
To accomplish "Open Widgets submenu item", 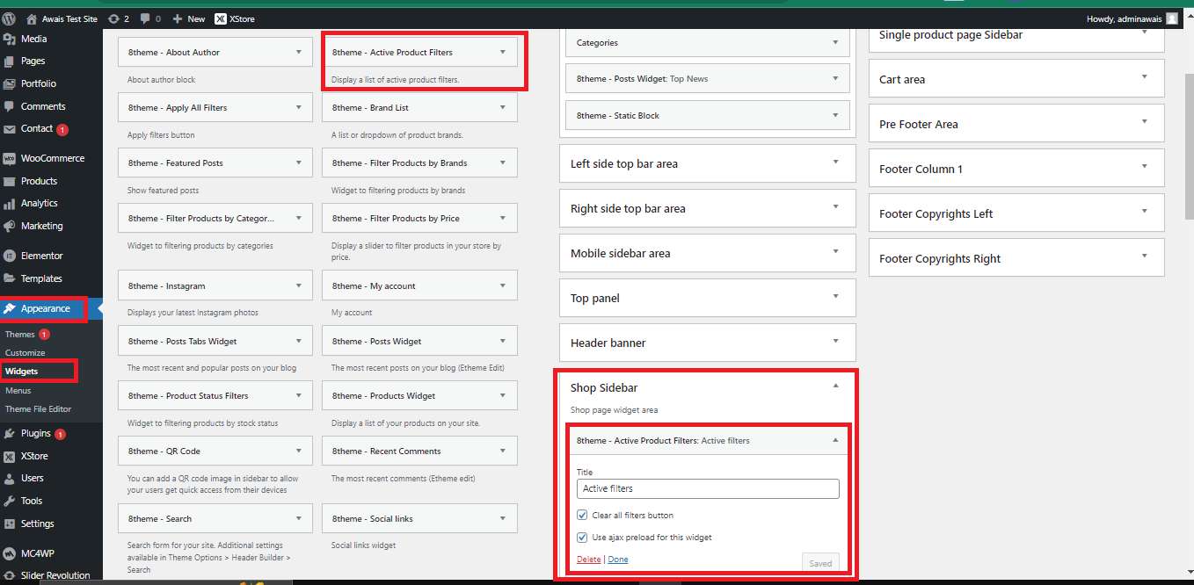I will point(21,372).
